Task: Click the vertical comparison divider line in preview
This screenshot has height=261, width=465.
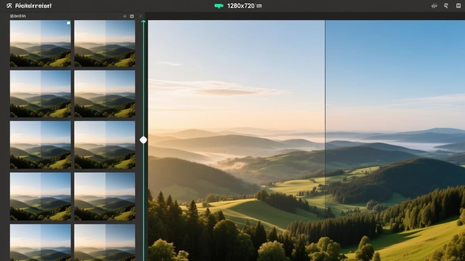Action: click(325, 141)
